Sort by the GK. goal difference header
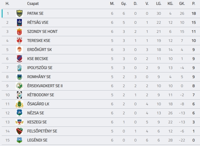Viewport: 200px width, 146px height. click(182, 4)
